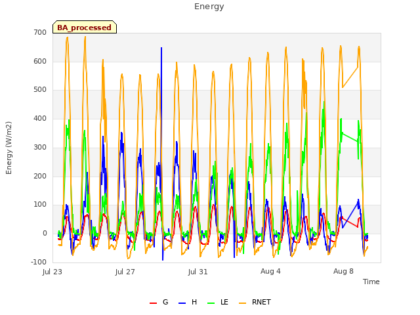Click the 100 y-axis tick label

click(x=40, y=205)
